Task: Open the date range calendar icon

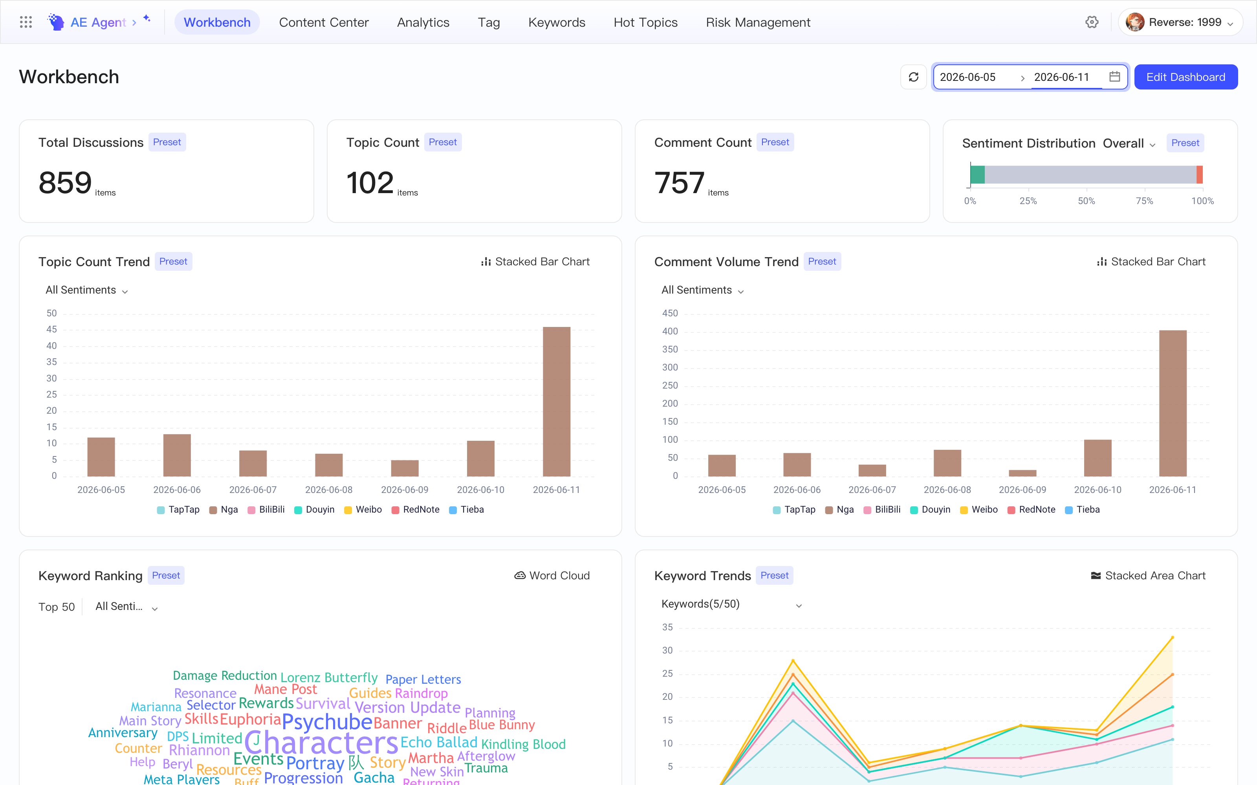Action: click(x=1115, y=77)
